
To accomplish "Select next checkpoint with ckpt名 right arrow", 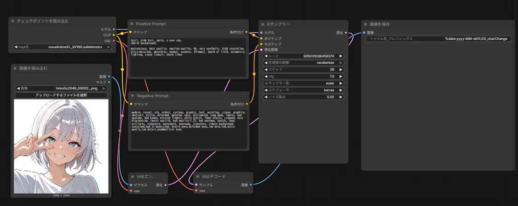I will point(109,47).
